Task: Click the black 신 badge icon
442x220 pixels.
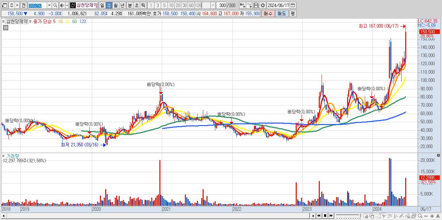Action: coord(73,6)
